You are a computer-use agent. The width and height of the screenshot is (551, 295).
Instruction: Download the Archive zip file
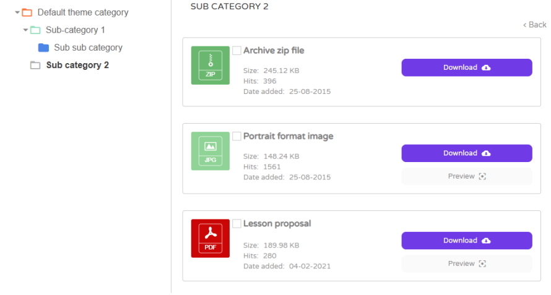point(466,67)
